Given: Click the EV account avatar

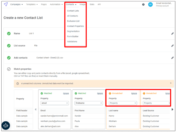Looking at the screenshot, I should (150, 4).
